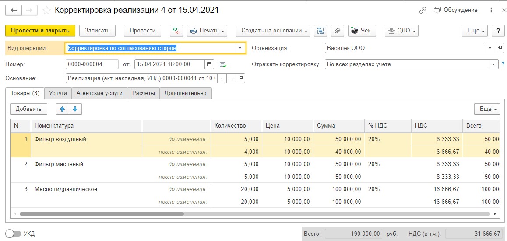Click the Добавить button

click(x=28, y=109)
